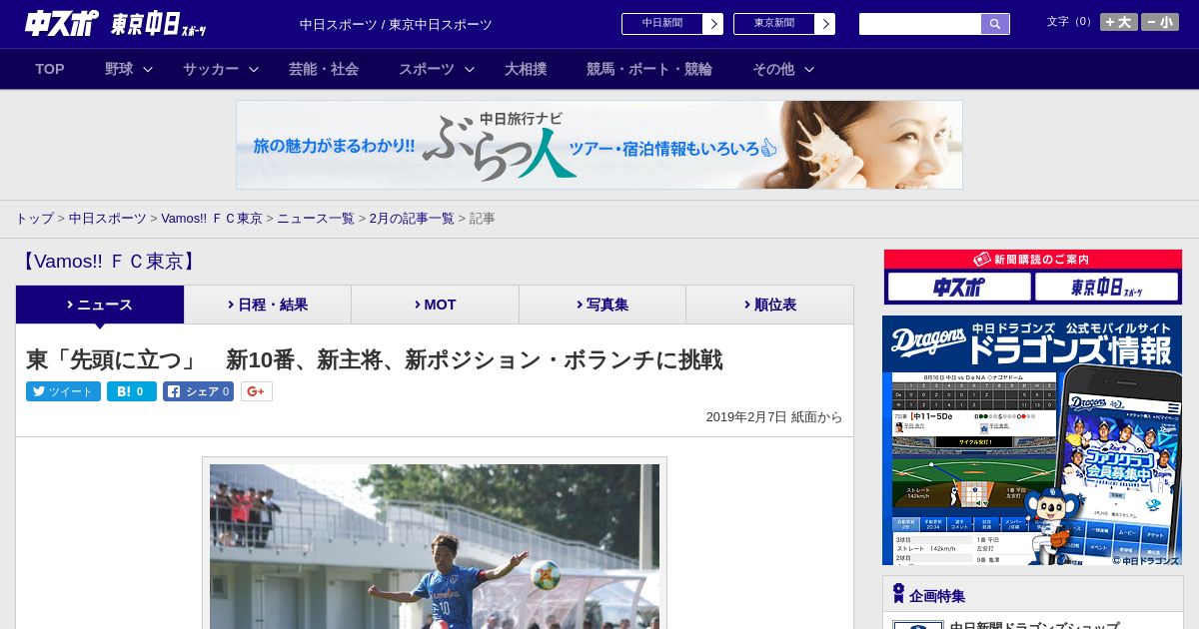The image size is (1199, 629).
Task: Expand the 野球 navigation dropdown
Action: (x=129, y=69)
